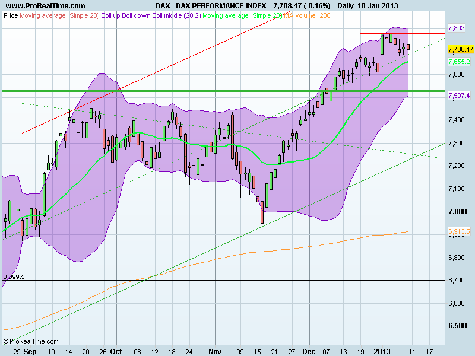Screen dimensions: 475x356
Task: Click the 6,913.5 orange average price tag
Action: pyautogui.click(x=459, y=231)
